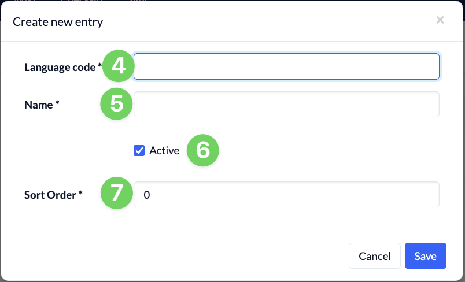Cancel creating the new entry

[375, 256]
